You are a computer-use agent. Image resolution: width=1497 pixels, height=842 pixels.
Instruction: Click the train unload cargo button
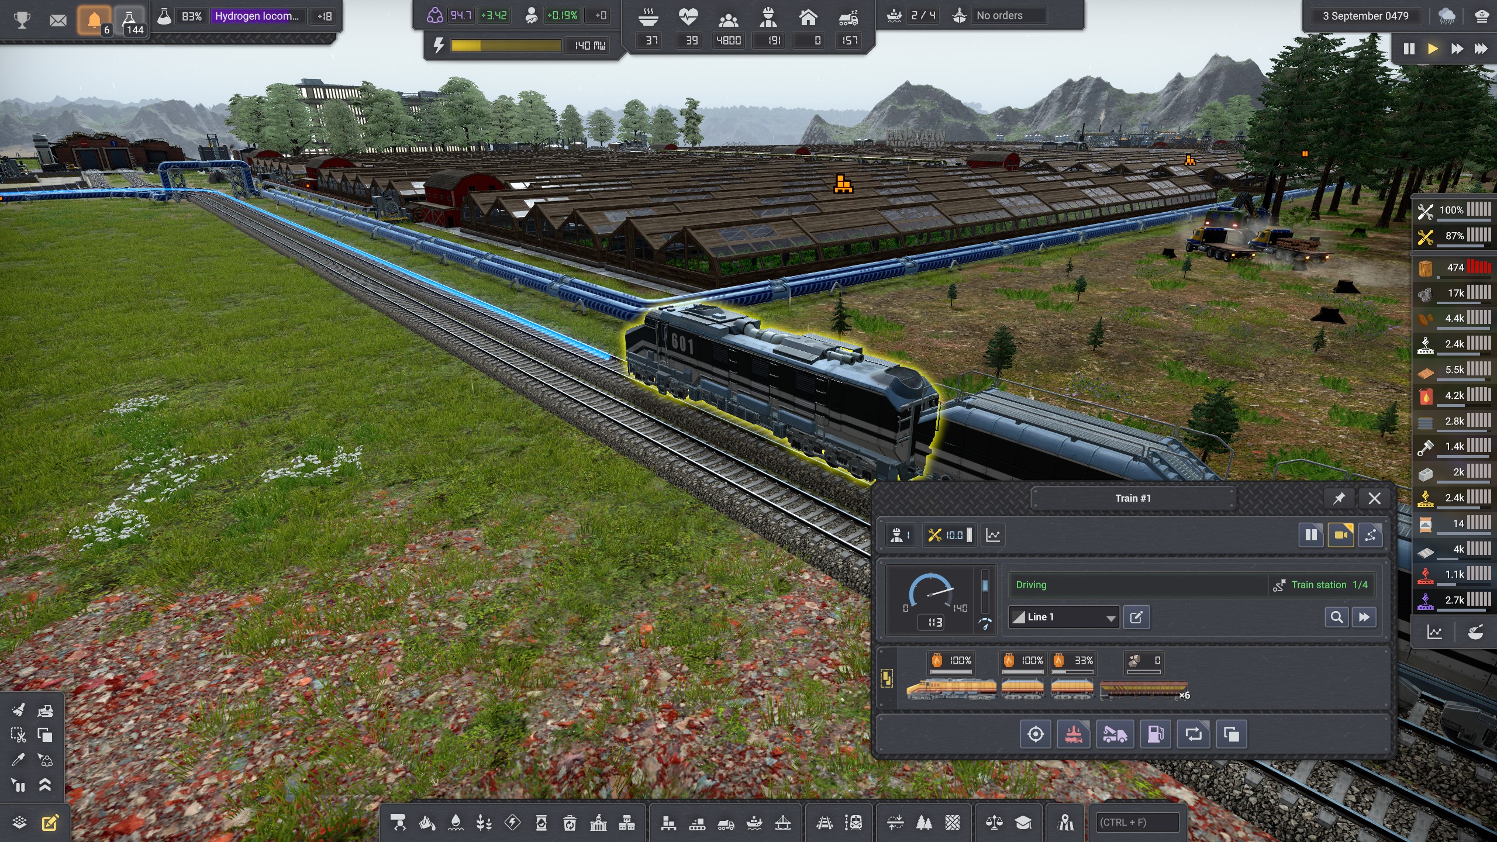pyautogui.click(x=1074, y=734)
